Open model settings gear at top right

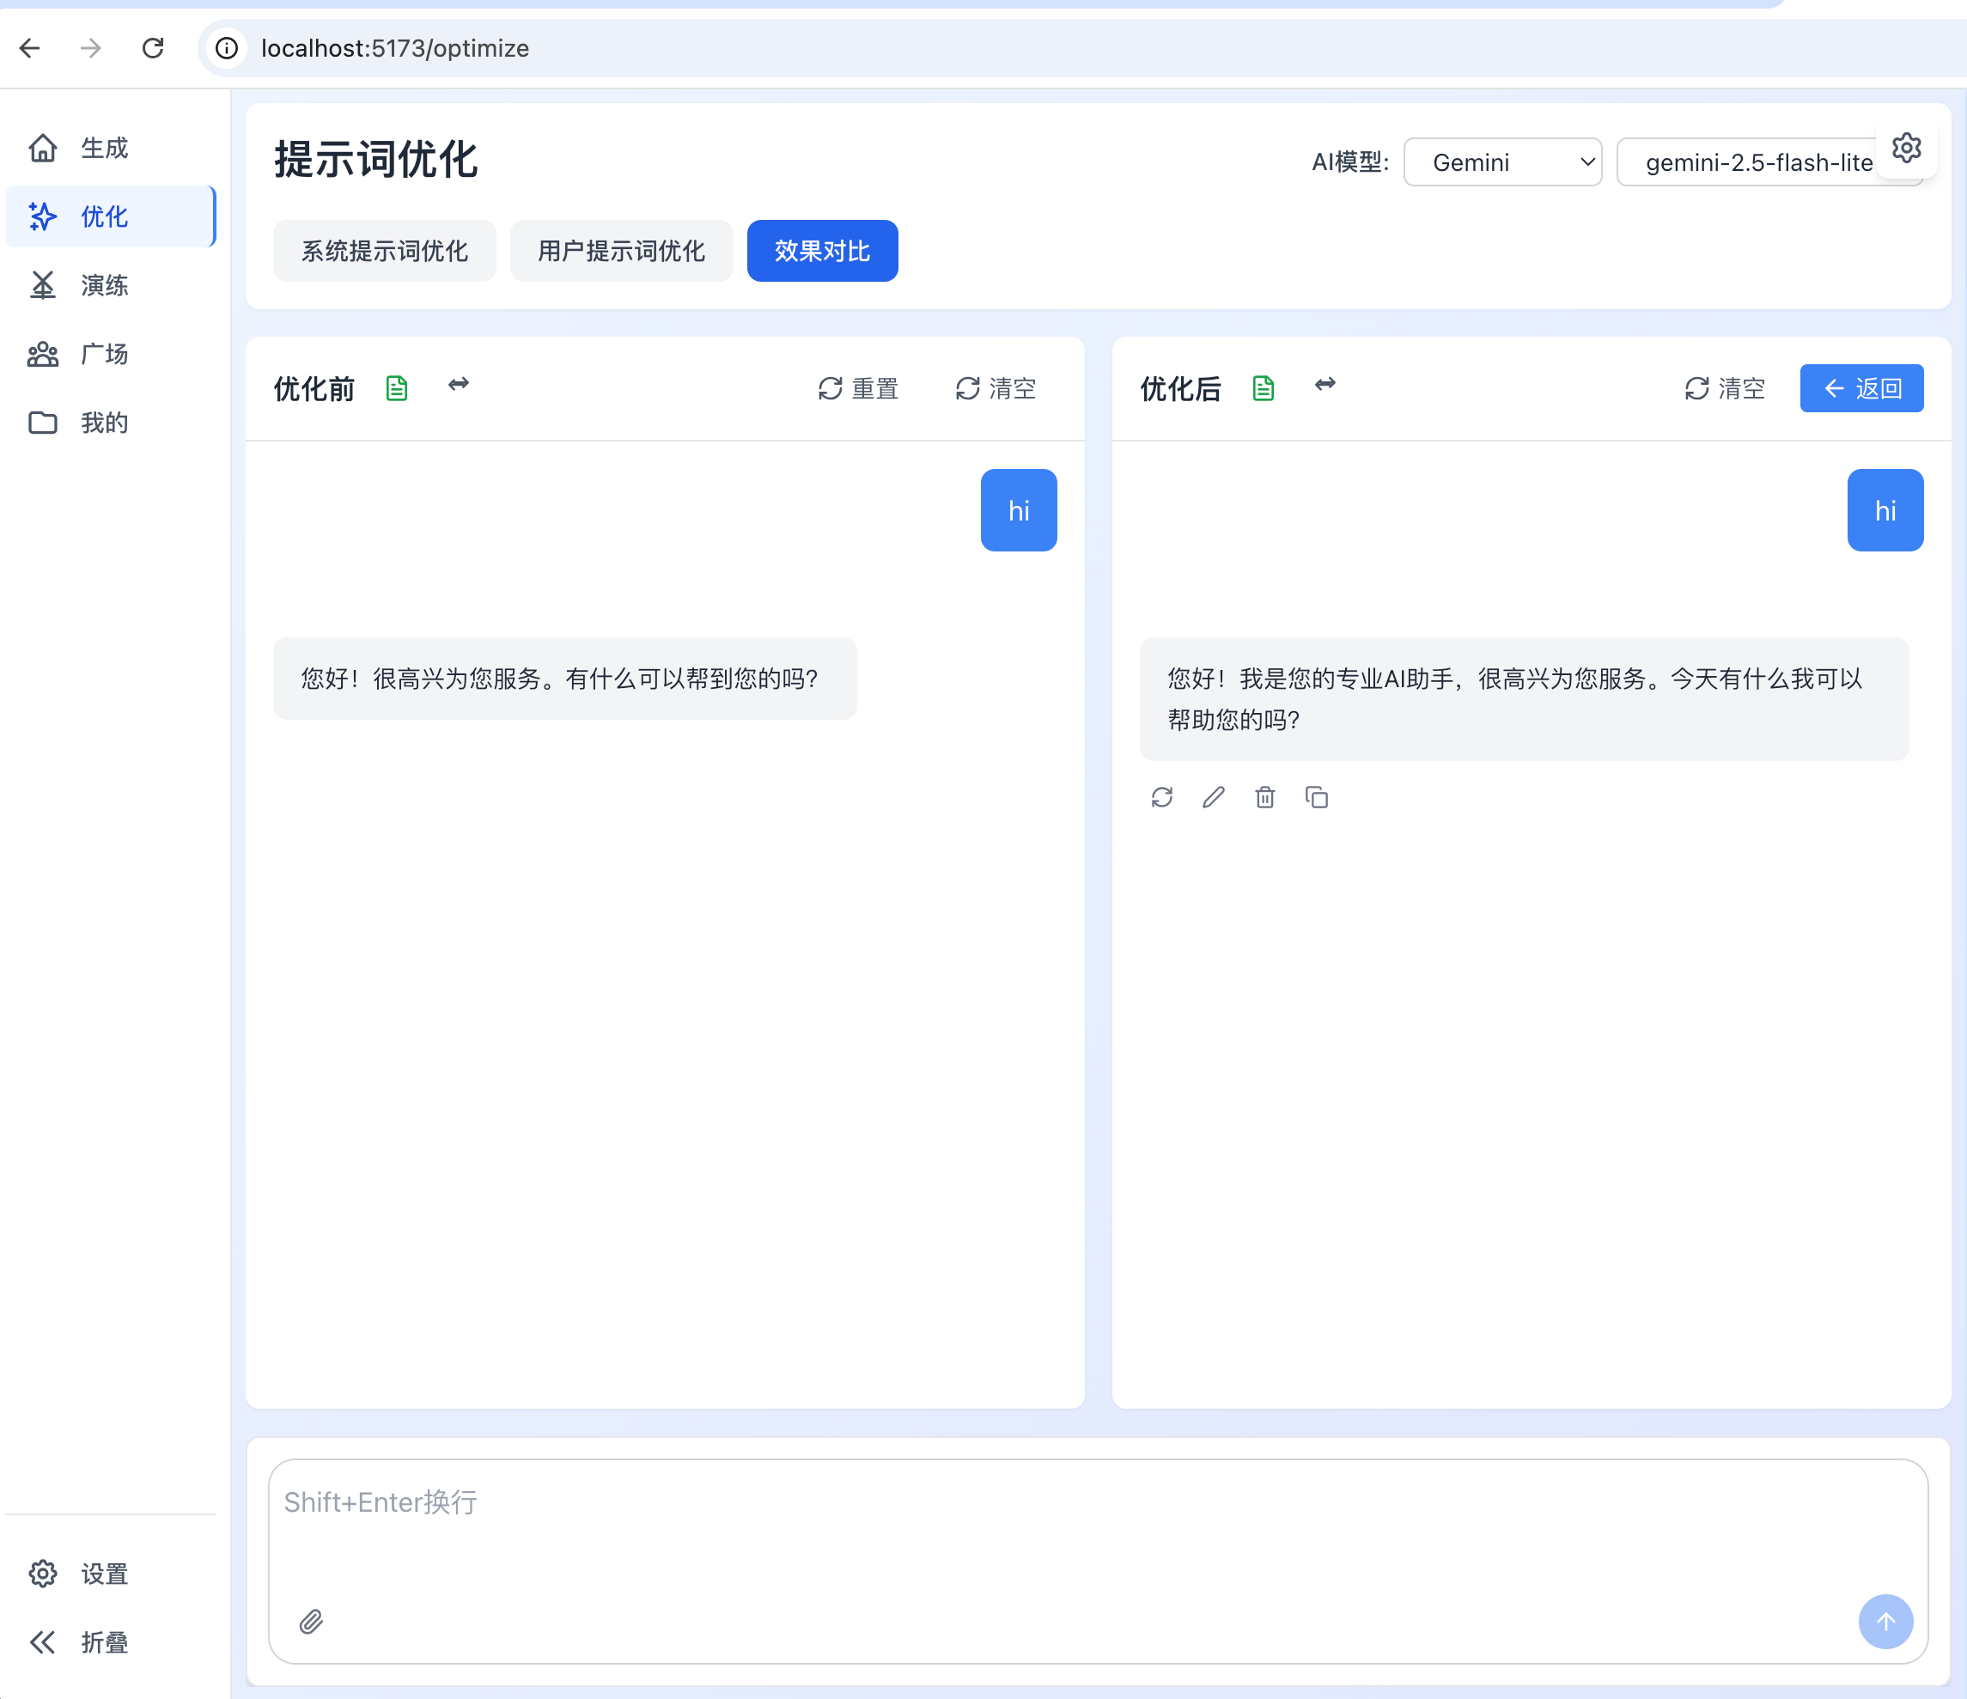click(1906, 148)
